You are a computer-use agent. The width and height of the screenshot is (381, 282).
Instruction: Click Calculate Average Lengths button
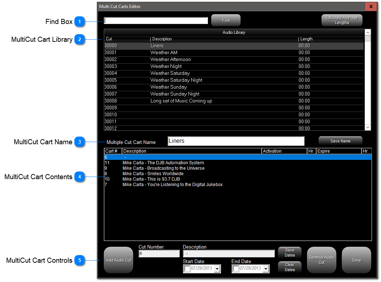[x=342, y=20]
